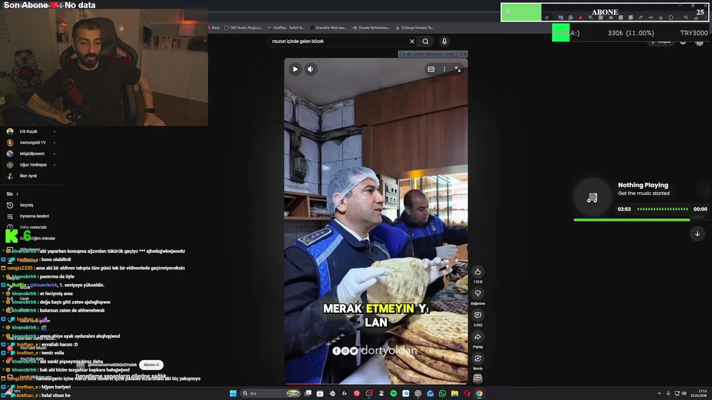This screenshot has height=400, width=712.
Task: Open WhatsApp from the taskbar
Action: pyautogui.click(x=442, y=393)
